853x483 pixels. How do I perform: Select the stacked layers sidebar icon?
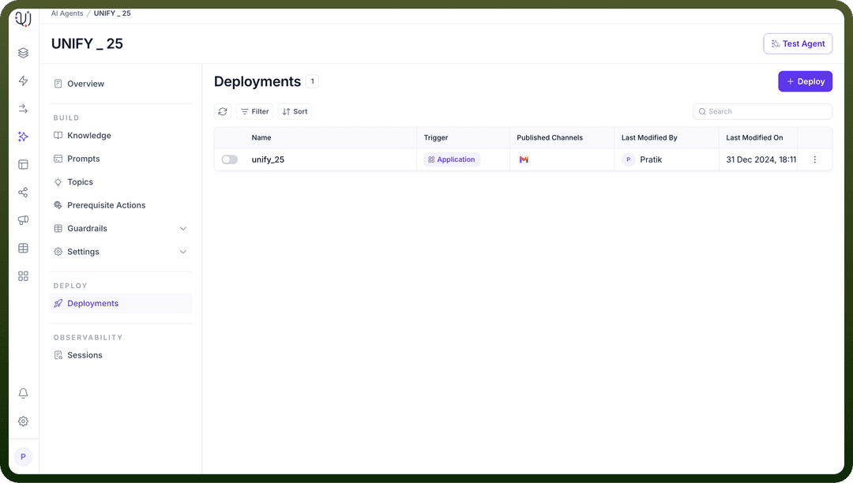[23, 53]
